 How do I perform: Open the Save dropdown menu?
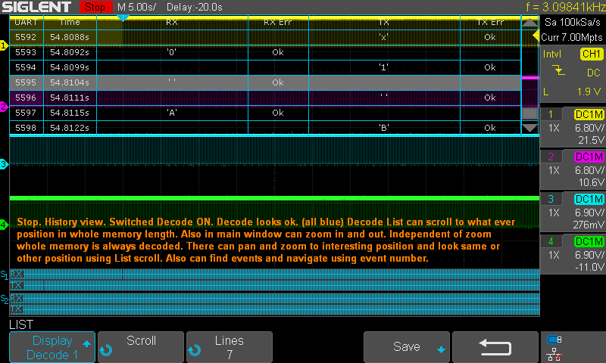[x=407, y=347]
